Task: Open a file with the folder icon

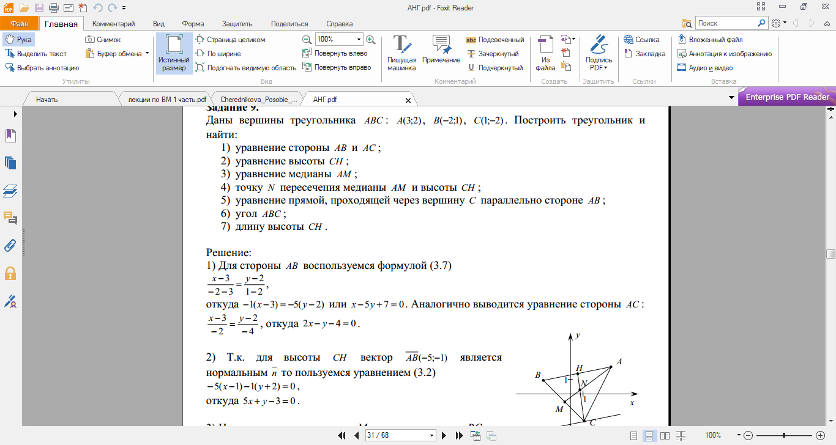Action: [x=24, y=8]
